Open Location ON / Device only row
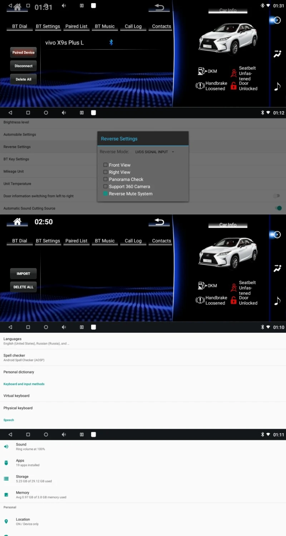 pyautogui.click(x=143, y=522)
